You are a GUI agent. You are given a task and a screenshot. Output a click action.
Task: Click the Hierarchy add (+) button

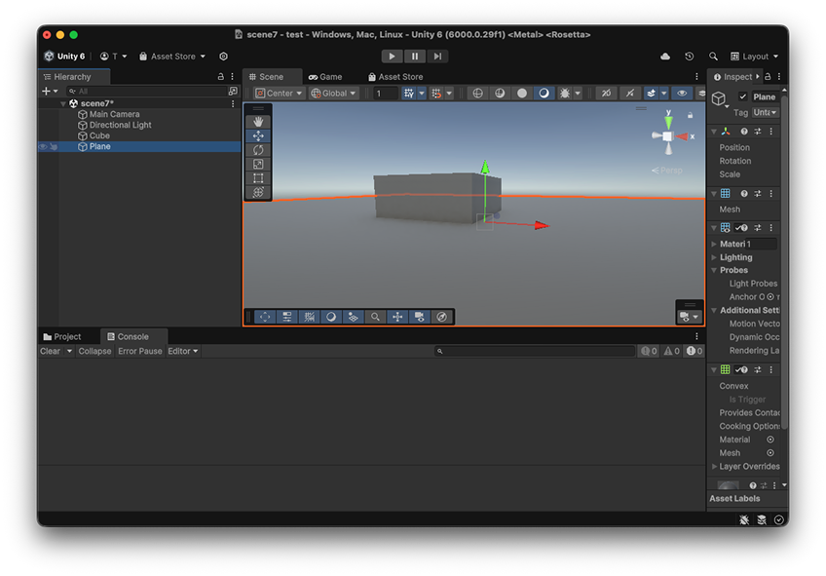point(46,91)
